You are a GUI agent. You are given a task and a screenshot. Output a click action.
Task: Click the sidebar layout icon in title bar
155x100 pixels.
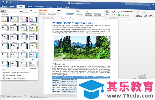tap(3, 2)
